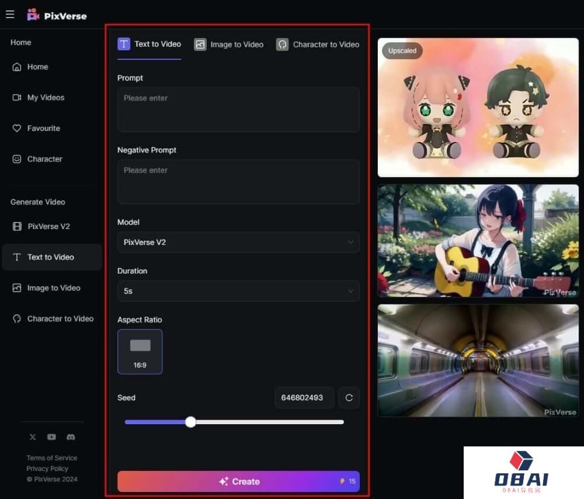Image resolution: width=584 pixels, height=499 pixels.
Task: Click the seed value field 646802493
Action: pyautogui.click(x=304, y=398)
